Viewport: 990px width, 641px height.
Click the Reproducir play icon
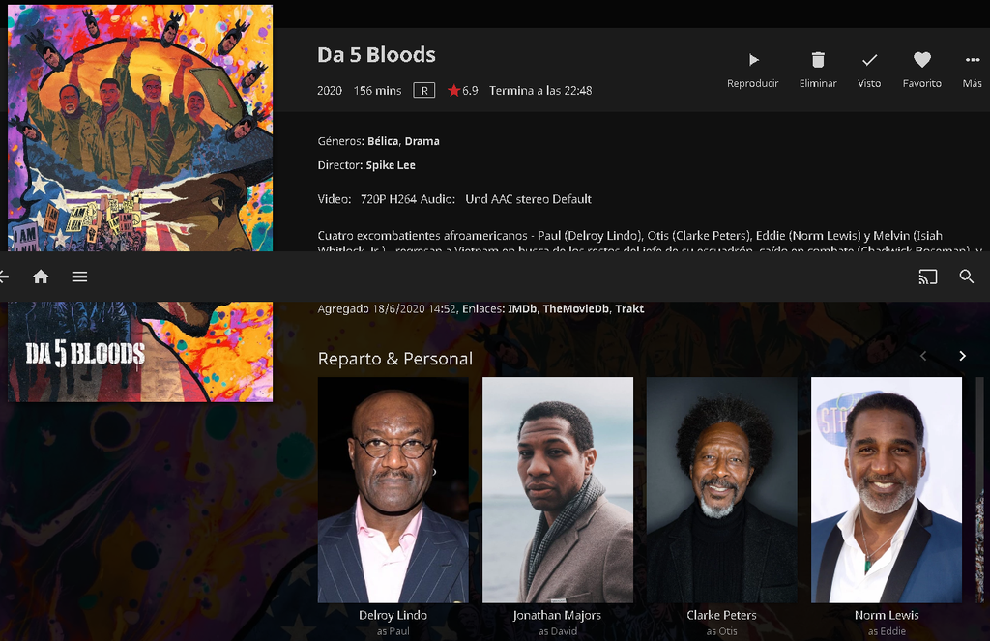[x=752, y=60]
